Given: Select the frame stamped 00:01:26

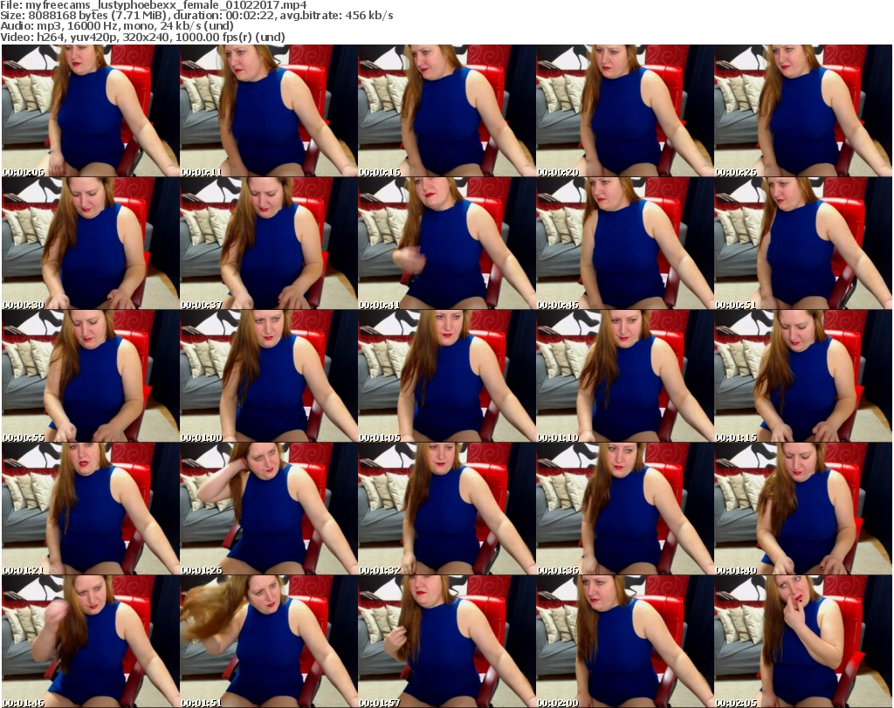Looking at the screenshot, I should pos(269,509).
